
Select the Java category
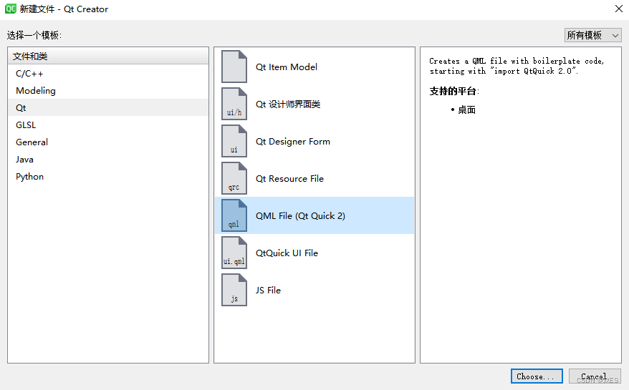point(108,160)
